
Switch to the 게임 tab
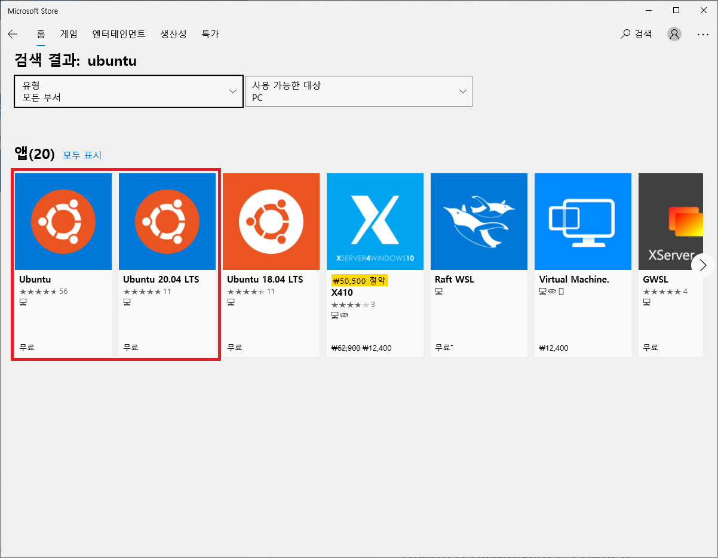coord(68,34)
